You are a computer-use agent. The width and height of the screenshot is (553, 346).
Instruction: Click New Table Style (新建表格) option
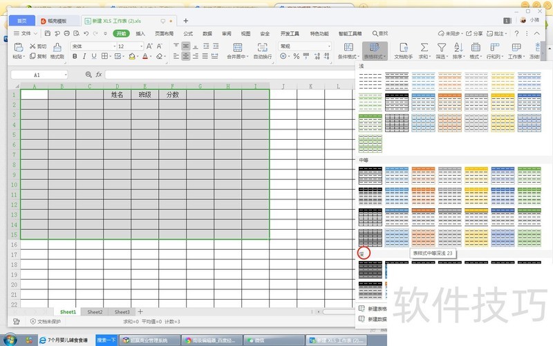[x=377, y=309]
